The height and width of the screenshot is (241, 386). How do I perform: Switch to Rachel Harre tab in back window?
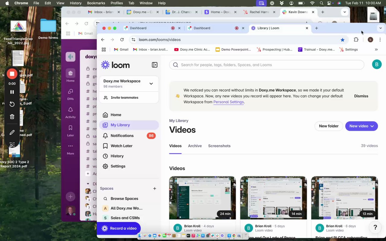point(259,12)
